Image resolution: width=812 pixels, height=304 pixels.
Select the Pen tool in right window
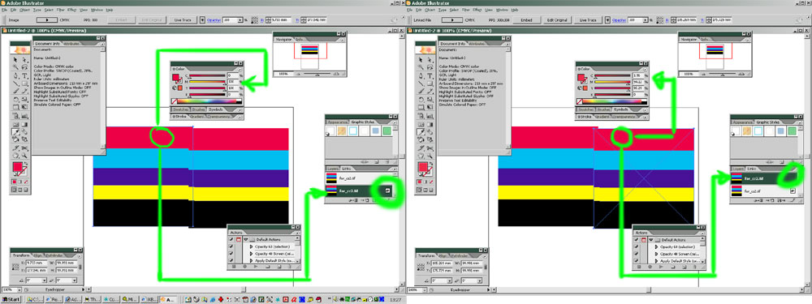tap(421, 75)
